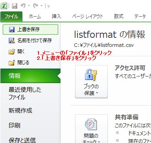Click the 上書き保存 floppy disk icon
The height and width of the screenshot is (143, 151).
12,30
